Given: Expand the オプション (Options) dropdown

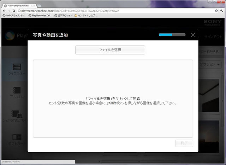Looking at the screenshot, I should (210, 64).
